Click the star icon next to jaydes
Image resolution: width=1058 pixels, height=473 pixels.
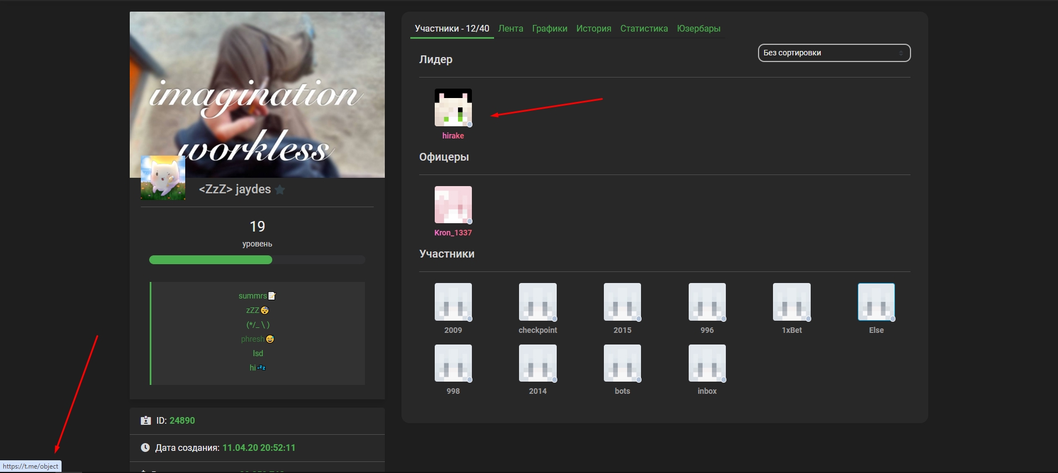280,189
